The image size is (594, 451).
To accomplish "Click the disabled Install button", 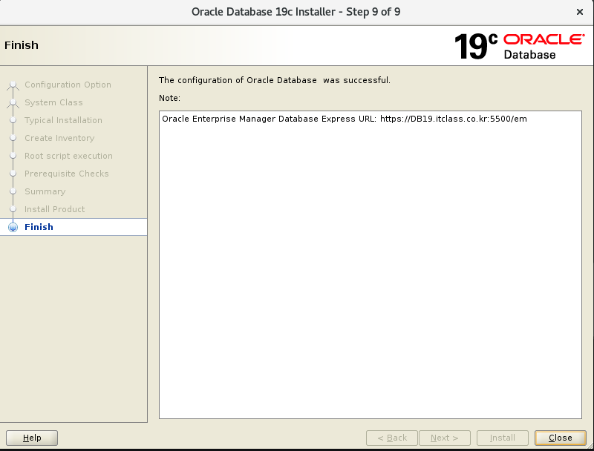I will point(503,438).
